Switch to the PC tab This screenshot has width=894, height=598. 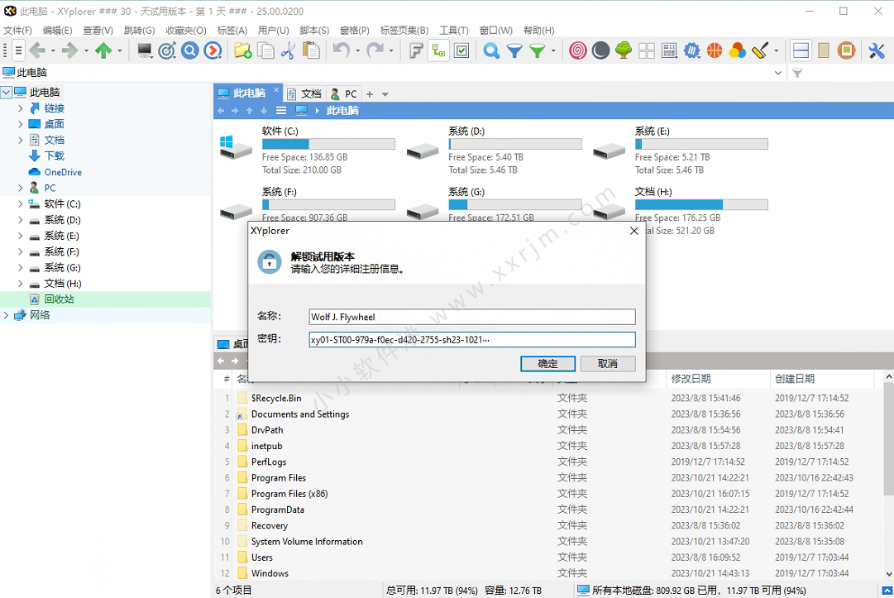[344, 94]
